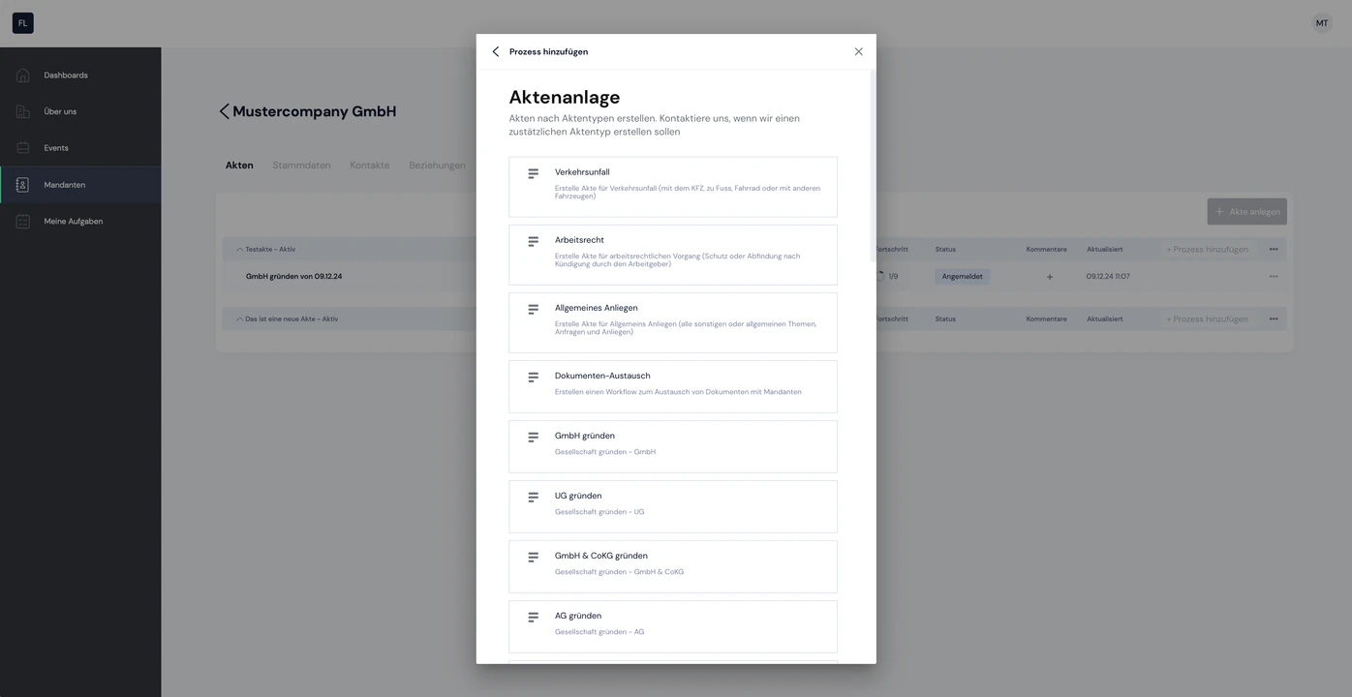The image size is (1352, 697).
Task: Click the FL logo icon
Action: (23, 23)
